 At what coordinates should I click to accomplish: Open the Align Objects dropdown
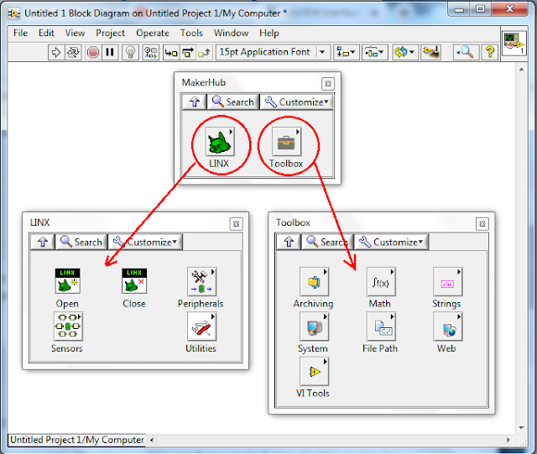(x=347, y=52)
